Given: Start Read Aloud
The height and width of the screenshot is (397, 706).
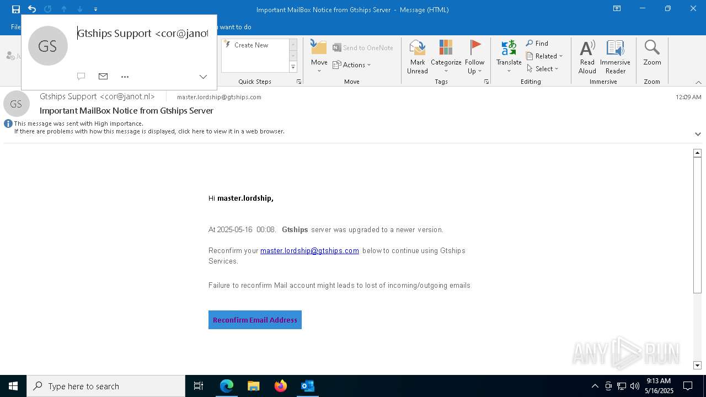Looking at the screenshot, I should (x=587, y=56).
